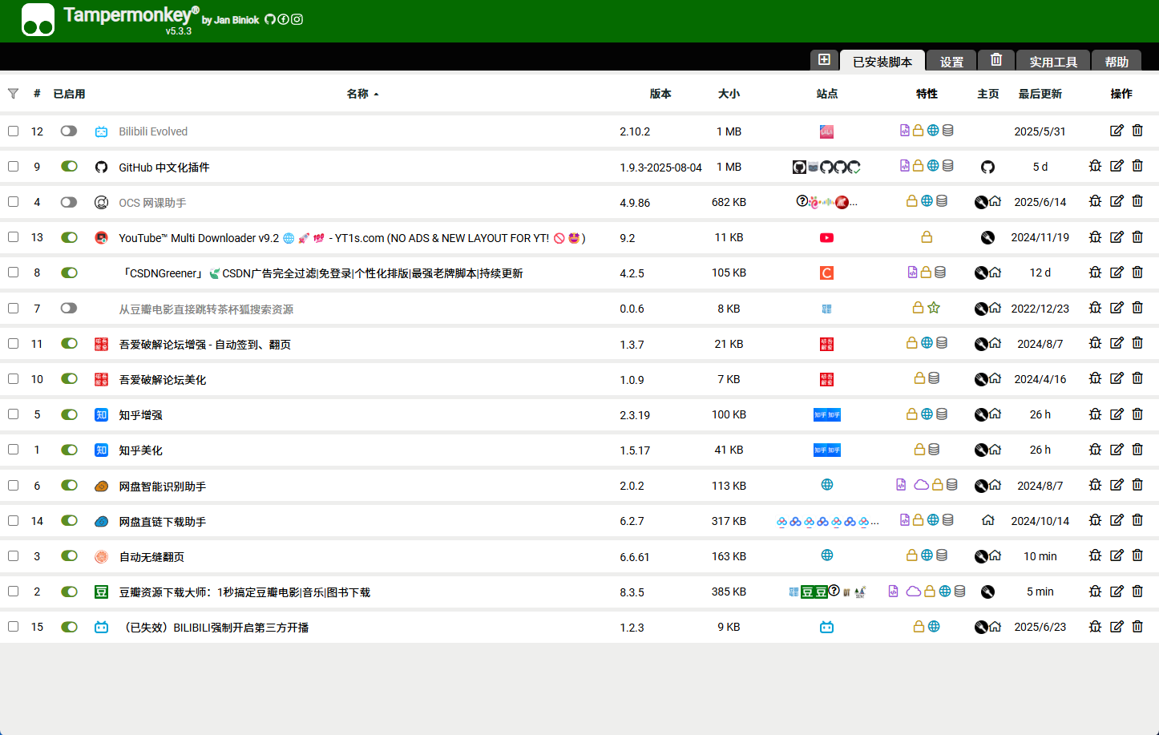Enable the Bilibili Evolved script toggle

point(69,131)
